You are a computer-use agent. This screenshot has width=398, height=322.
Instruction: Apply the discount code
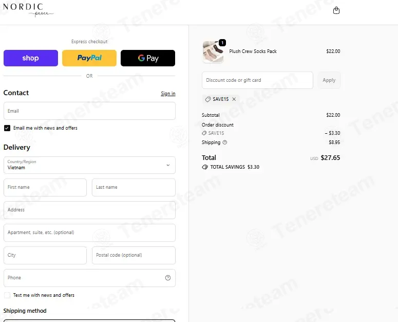point(329,80)
